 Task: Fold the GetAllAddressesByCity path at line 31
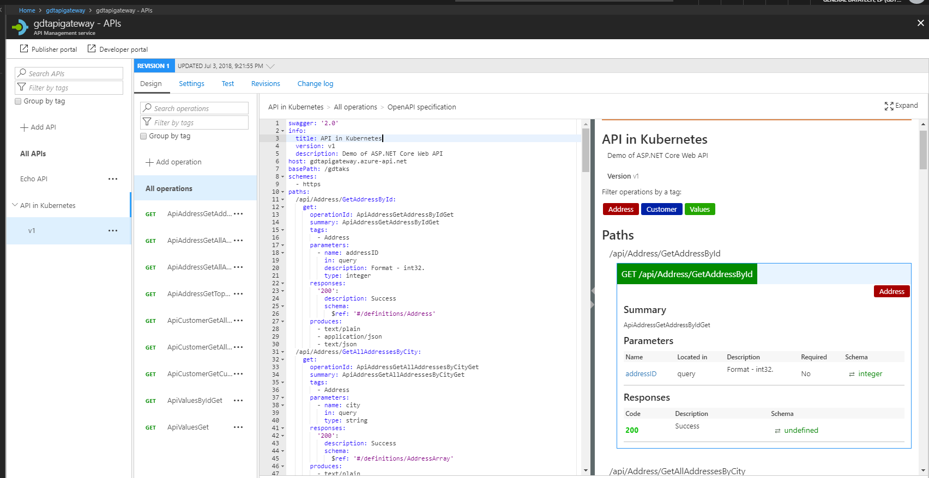[x=282, y=352]
